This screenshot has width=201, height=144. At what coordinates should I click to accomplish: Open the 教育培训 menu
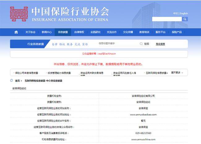pos(144,32)
